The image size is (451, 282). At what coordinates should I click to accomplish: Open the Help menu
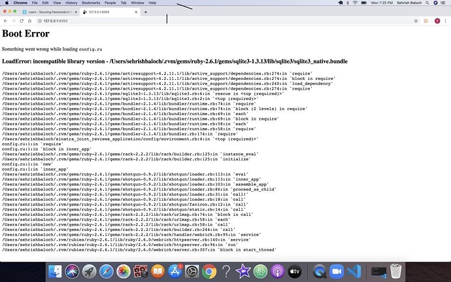[152, 3]
